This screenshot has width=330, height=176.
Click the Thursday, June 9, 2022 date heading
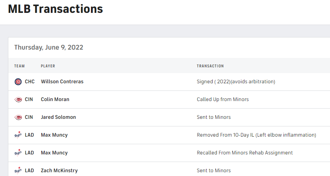tap(48, 47)
